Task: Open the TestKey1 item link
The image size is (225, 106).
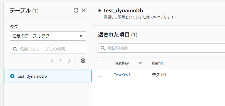Action: [122, 75]
